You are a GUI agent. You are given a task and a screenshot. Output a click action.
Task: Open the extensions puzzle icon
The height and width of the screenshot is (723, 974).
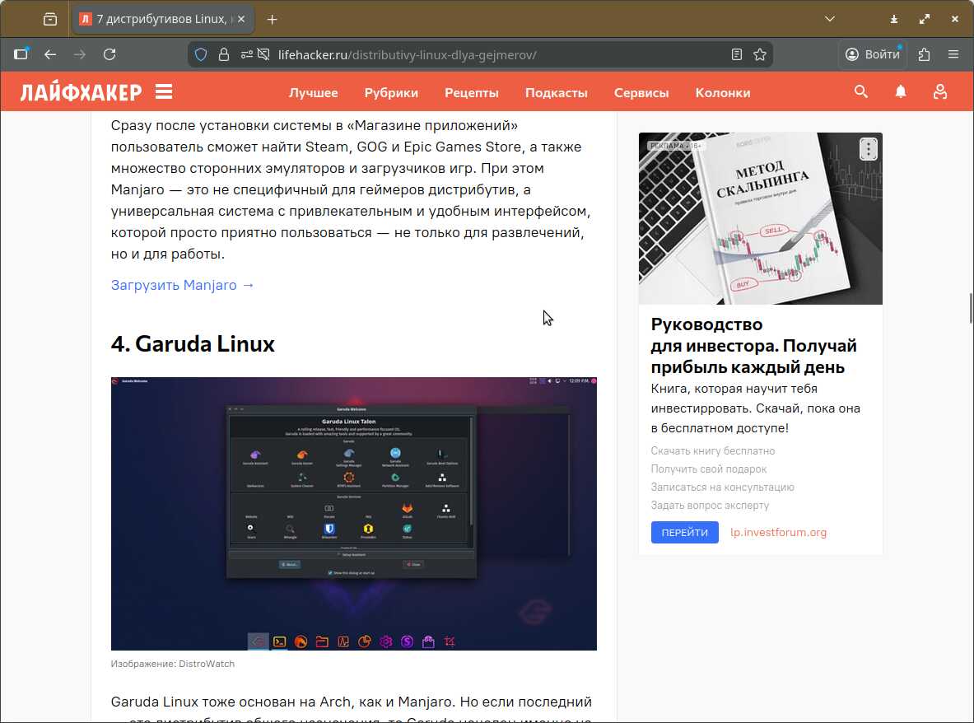(x=925, y=54)
